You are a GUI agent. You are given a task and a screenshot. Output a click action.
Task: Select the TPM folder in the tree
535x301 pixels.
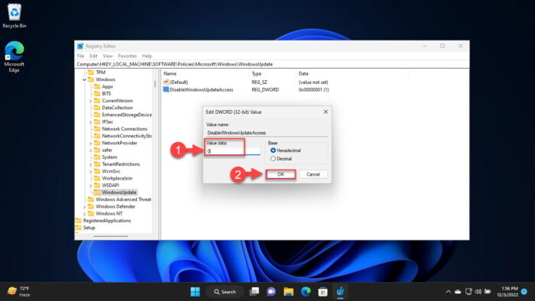(97, 73)
